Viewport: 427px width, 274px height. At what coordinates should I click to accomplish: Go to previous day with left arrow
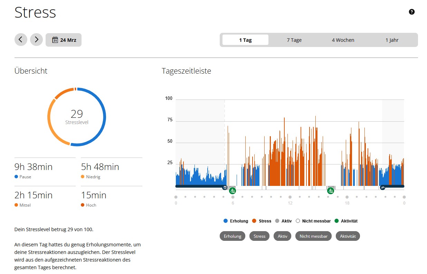(x=21, y=40)
